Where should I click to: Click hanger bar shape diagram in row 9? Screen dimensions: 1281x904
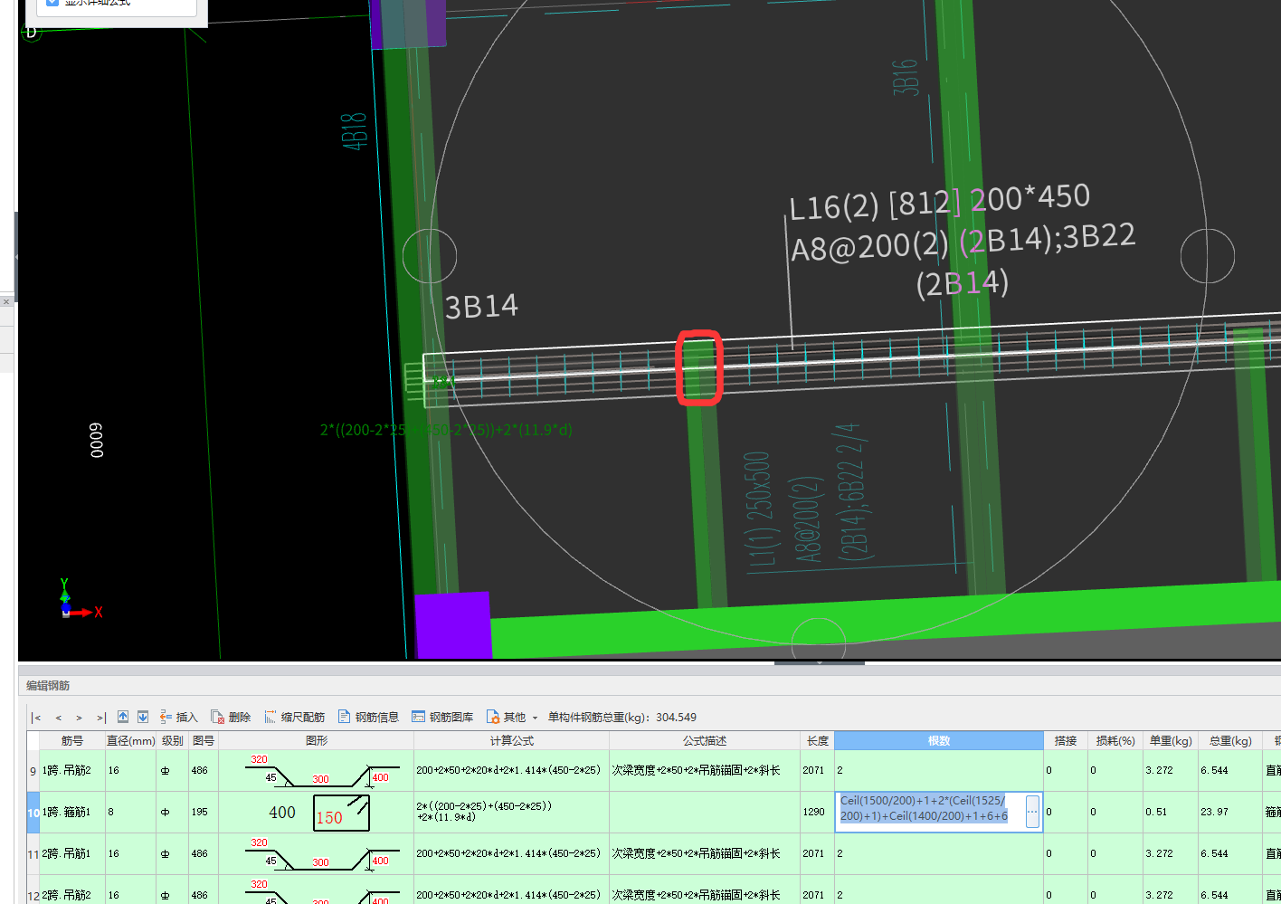pos(317,771)
